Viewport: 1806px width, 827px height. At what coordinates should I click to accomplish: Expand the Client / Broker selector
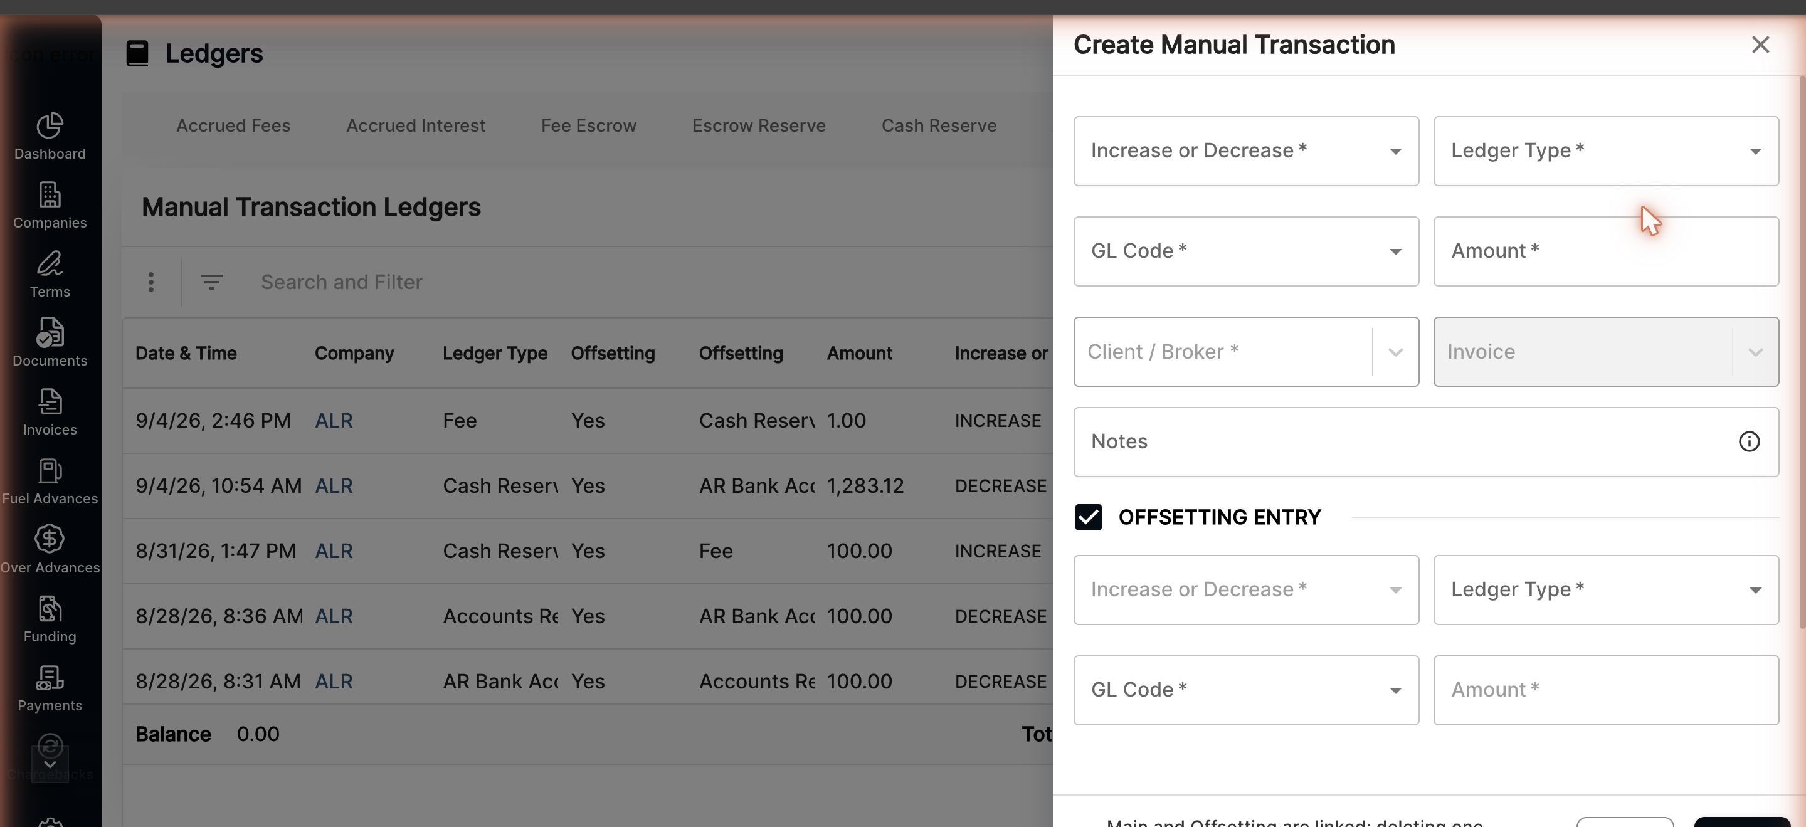pos(1246,352)
